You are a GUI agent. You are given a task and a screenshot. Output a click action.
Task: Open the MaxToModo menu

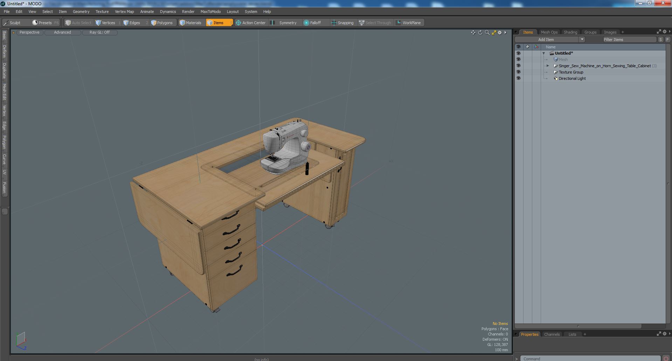[x=210, y=12]
